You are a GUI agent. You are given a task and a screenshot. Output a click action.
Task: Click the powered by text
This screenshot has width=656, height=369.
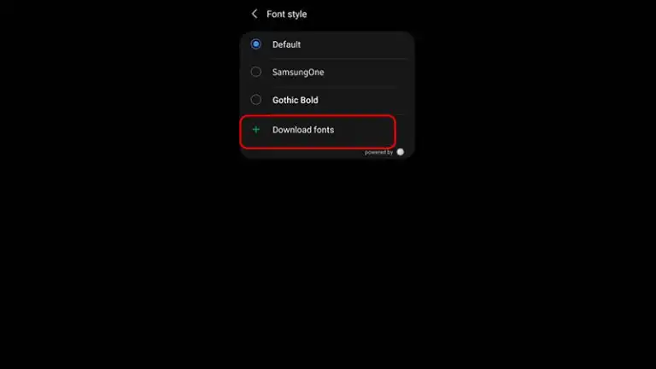point(378,152)
